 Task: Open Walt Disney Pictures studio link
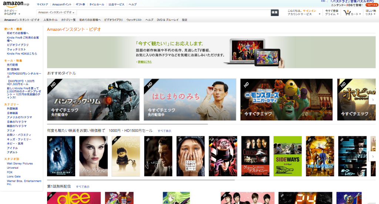(x=20, y=163)
